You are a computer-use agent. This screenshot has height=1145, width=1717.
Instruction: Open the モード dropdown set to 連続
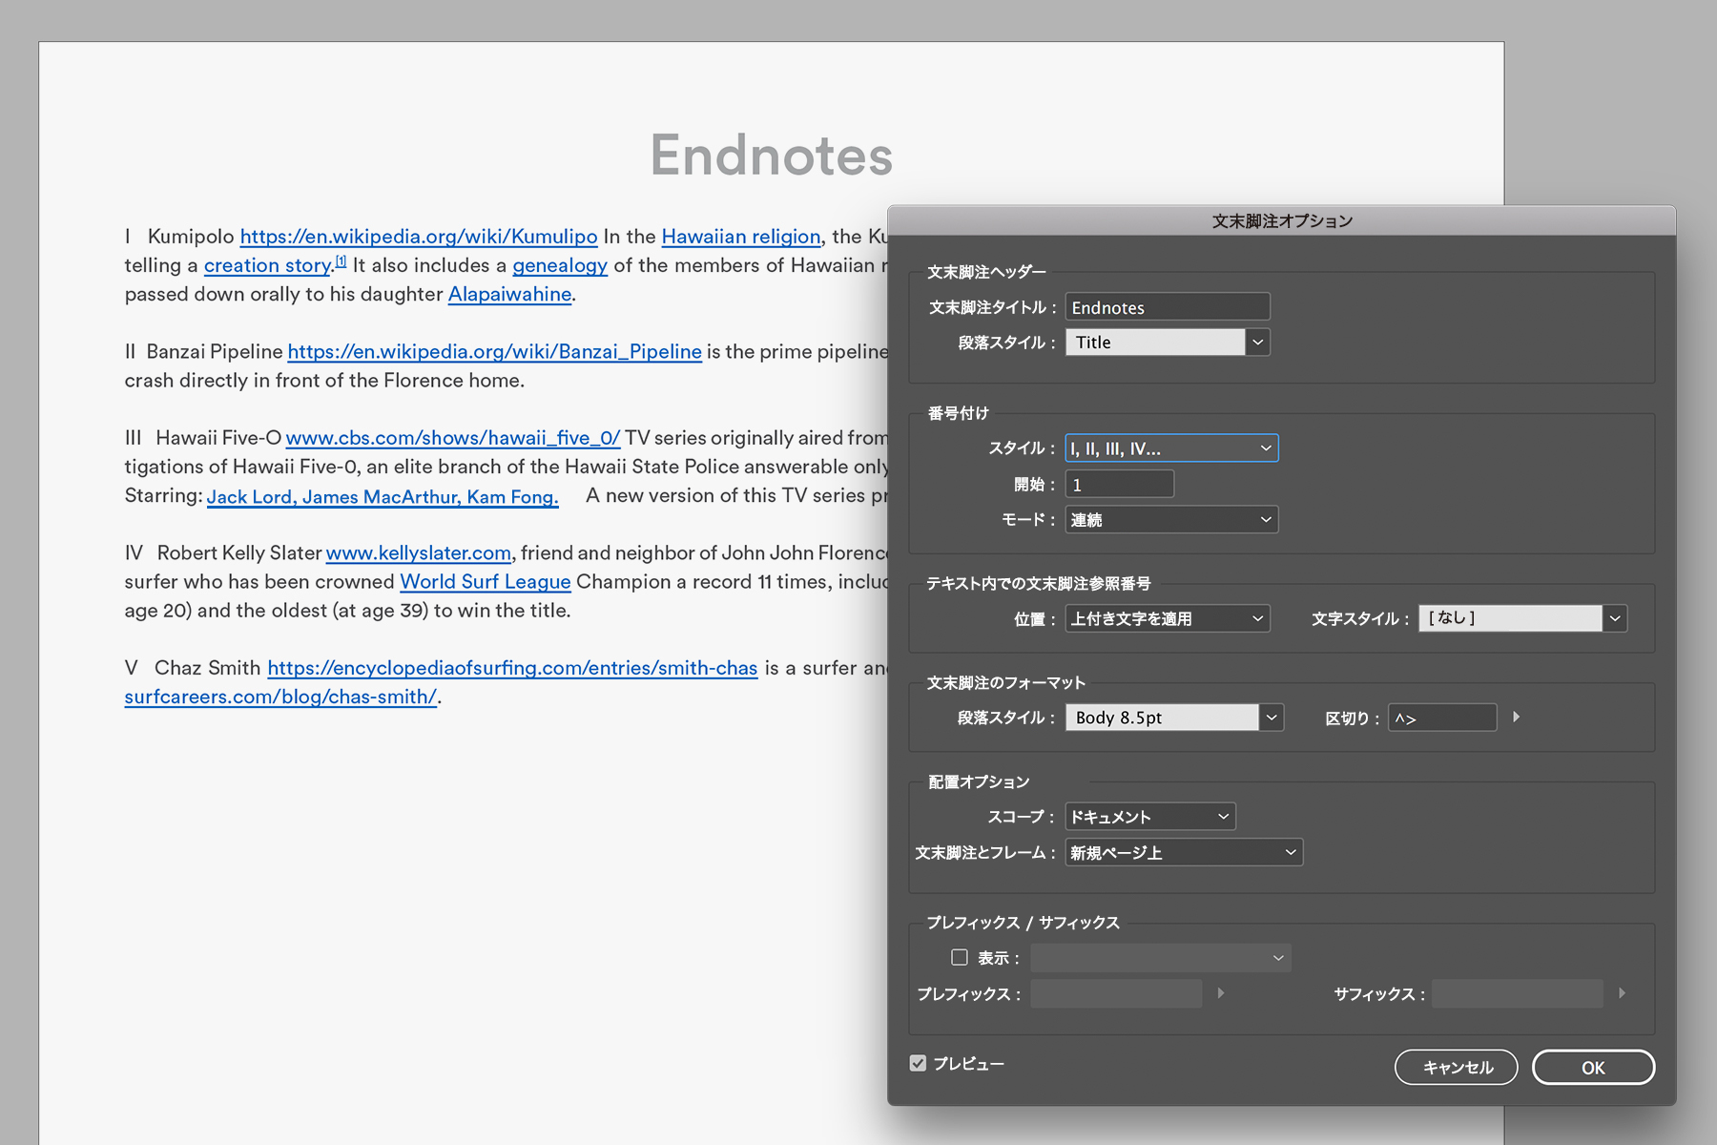coord(1171,520)
